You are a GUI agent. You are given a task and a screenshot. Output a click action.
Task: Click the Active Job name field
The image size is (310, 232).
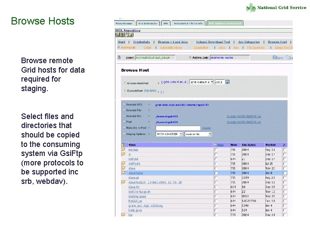coord(230,58)
